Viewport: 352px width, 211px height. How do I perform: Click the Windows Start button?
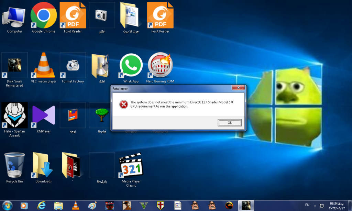coord(7,205)
